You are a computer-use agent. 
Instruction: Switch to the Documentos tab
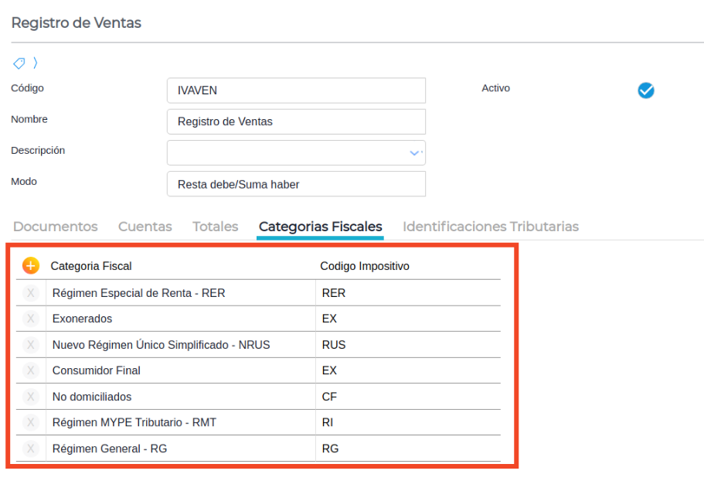click(x=56, y=227)
